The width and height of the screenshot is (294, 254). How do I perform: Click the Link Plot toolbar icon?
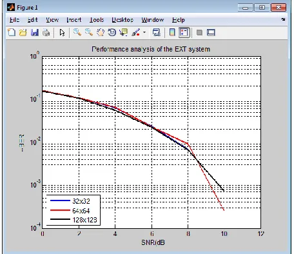[x=157, y=32]
